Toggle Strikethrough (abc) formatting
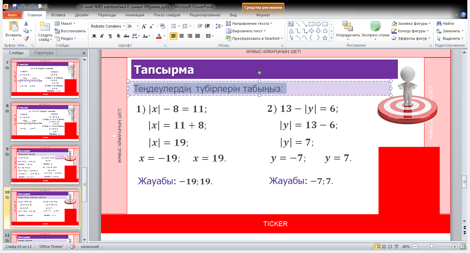 pos(126,36)
